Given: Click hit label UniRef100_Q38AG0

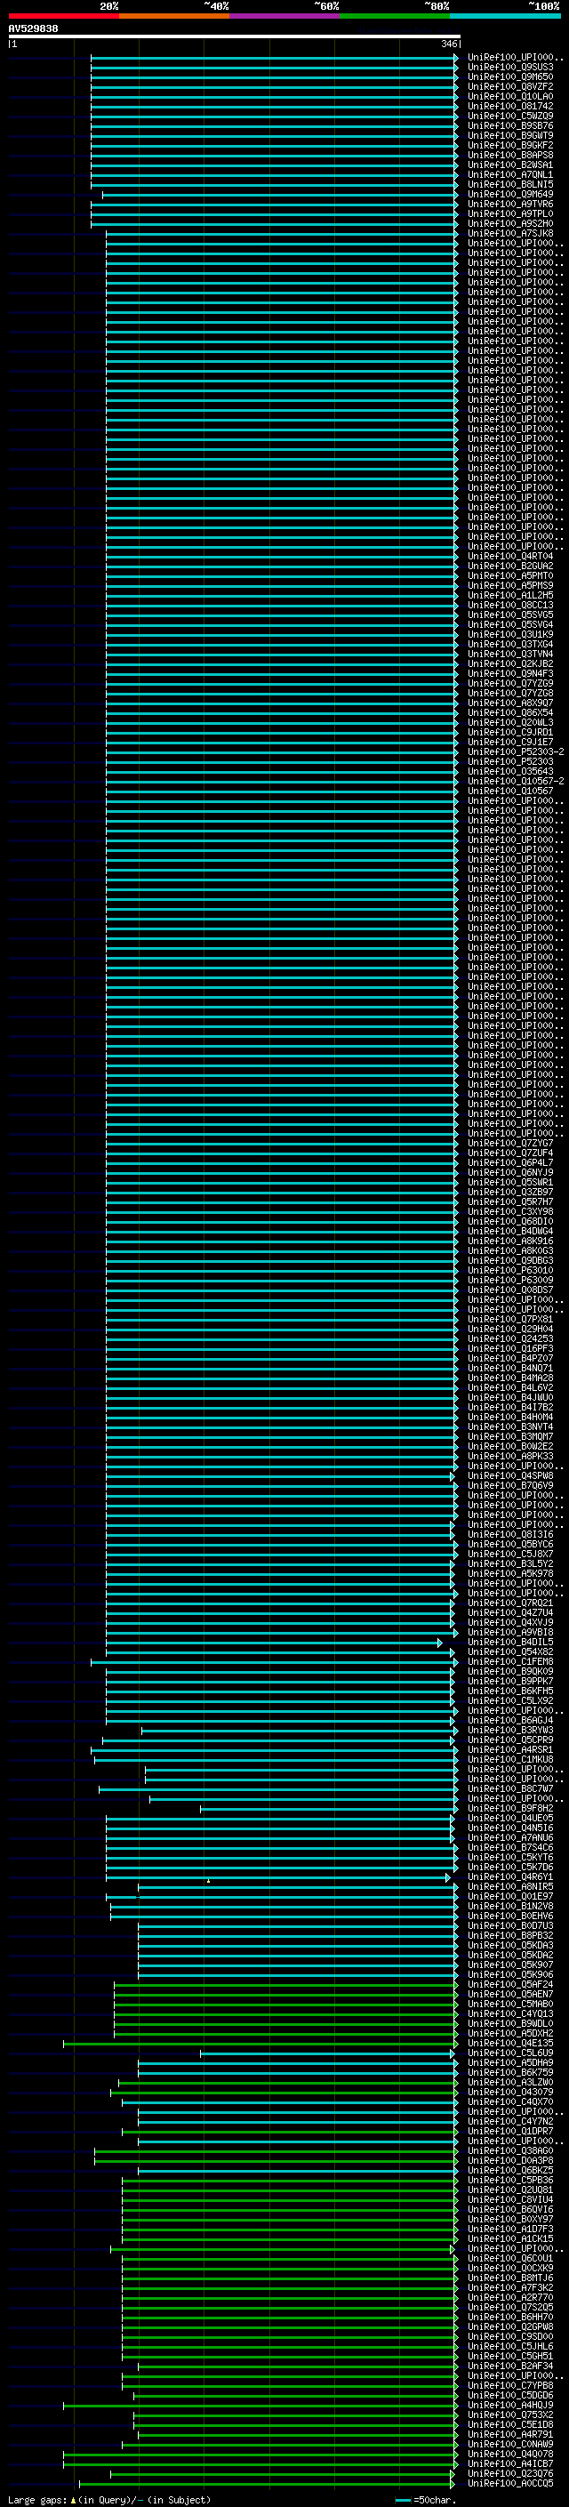Looking at the screenshot, I should pos(510,2152).
